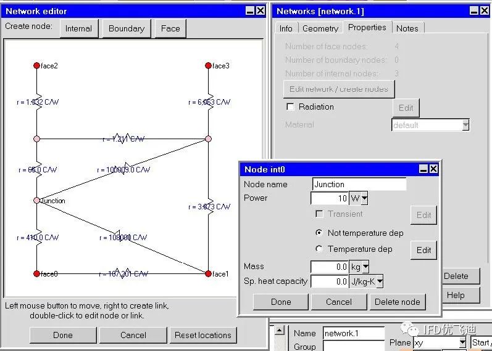This screenshot has height=351, width=492.
Task: Click the Group input field
Action: point(354,346)
